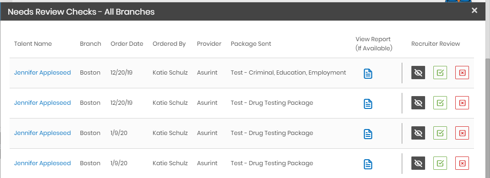Approve 12/20/19 Drug Testing Package check
The image size is (490, 178).
pos(440,102)
